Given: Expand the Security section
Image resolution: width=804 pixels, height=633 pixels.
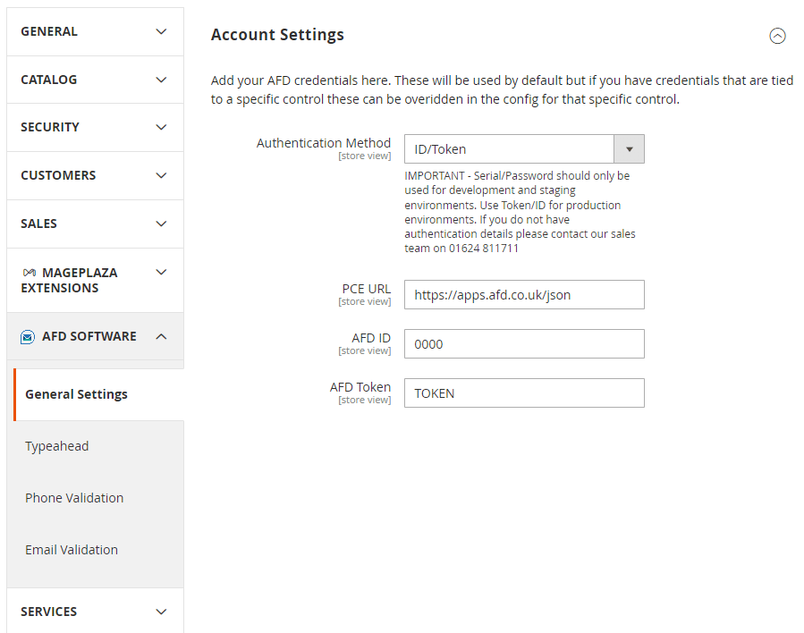Looking at the screenshot, I should pos(95,128).
